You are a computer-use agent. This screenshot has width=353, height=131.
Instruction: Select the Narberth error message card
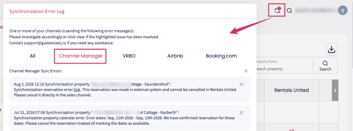point(130,118)
